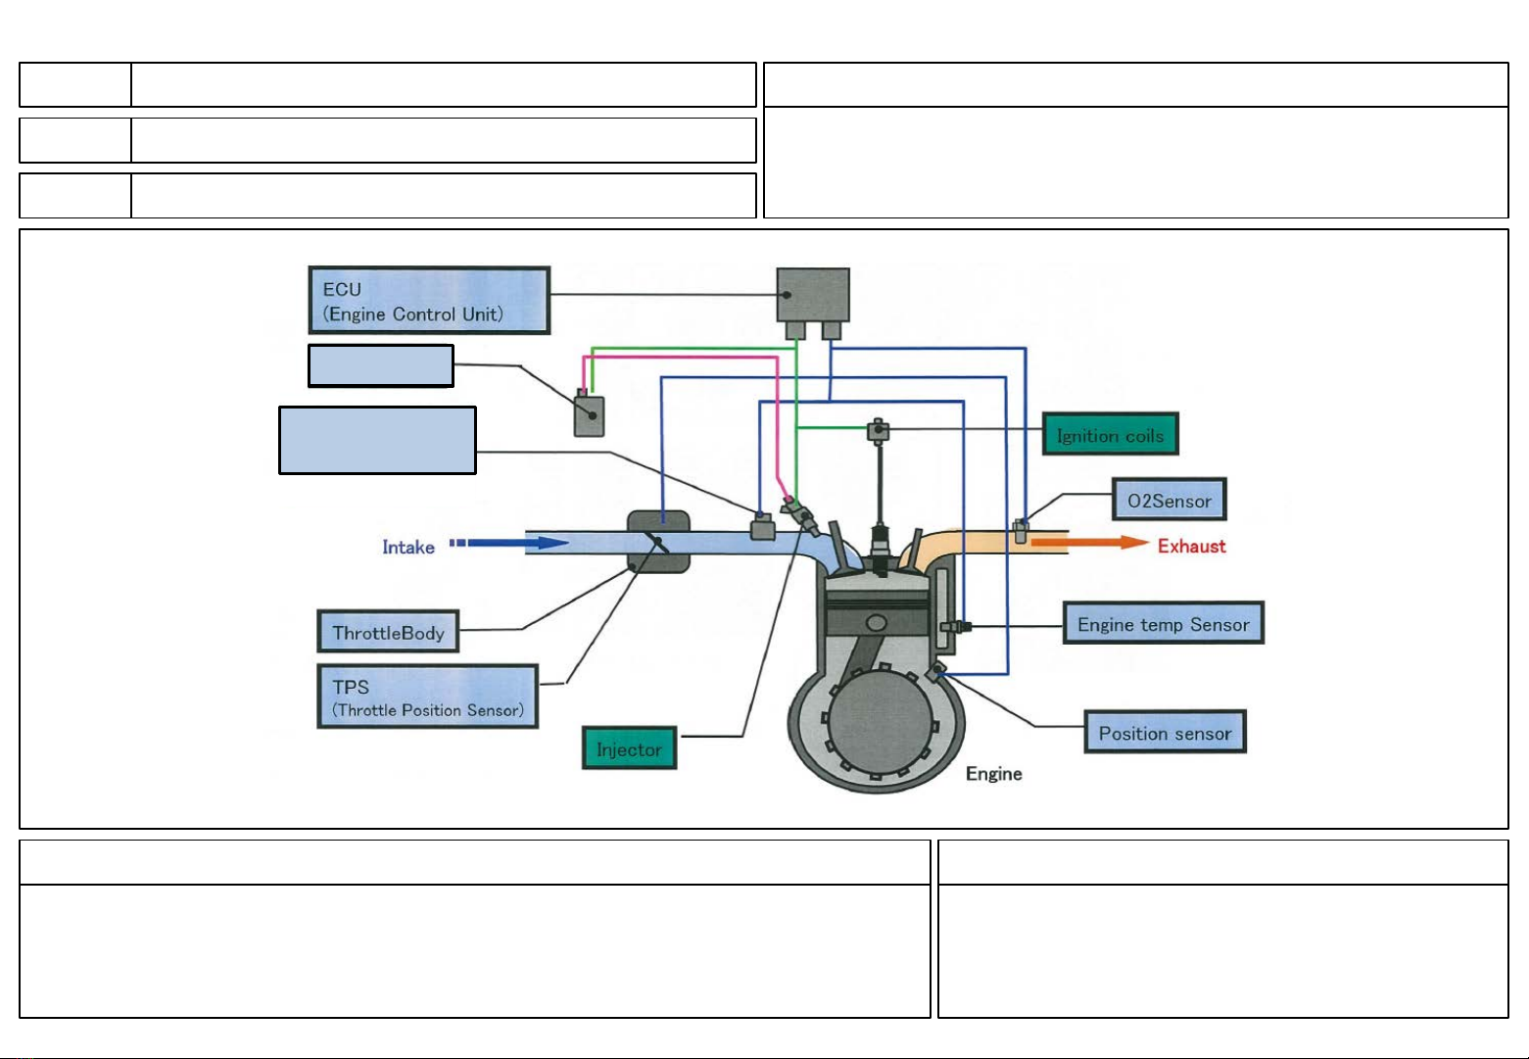Click the ignition coil graphic above spark plug
The width and height of the screenshot is (1529, 1059).
coord(879,429)
